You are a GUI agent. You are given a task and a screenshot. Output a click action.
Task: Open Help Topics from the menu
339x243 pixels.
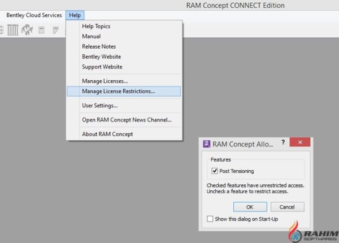96,26
